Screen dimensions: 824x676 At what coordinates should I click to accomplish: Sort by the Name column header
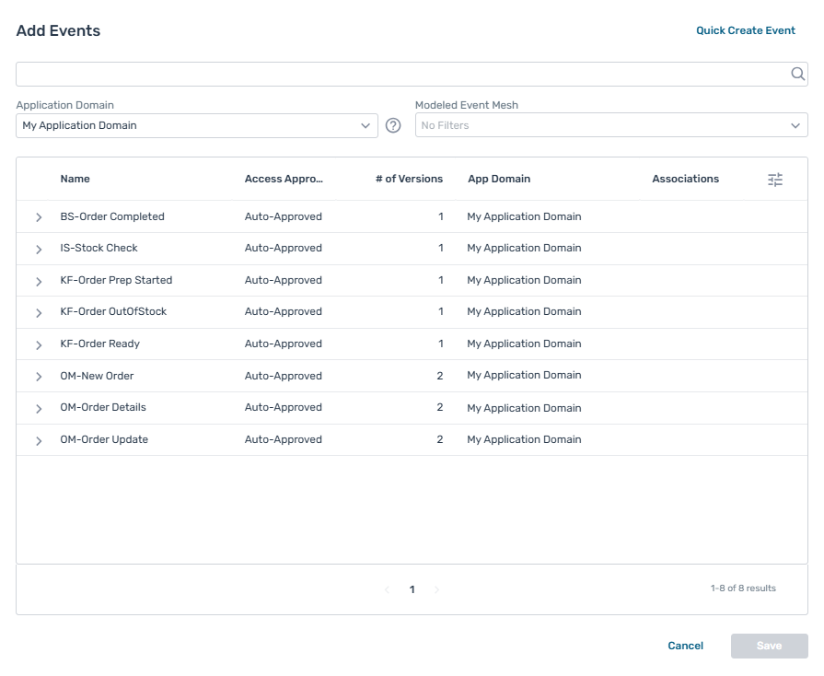75,179
